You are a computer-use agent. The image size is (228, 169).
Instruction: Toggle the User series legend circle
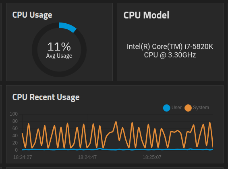click(166, 108)
